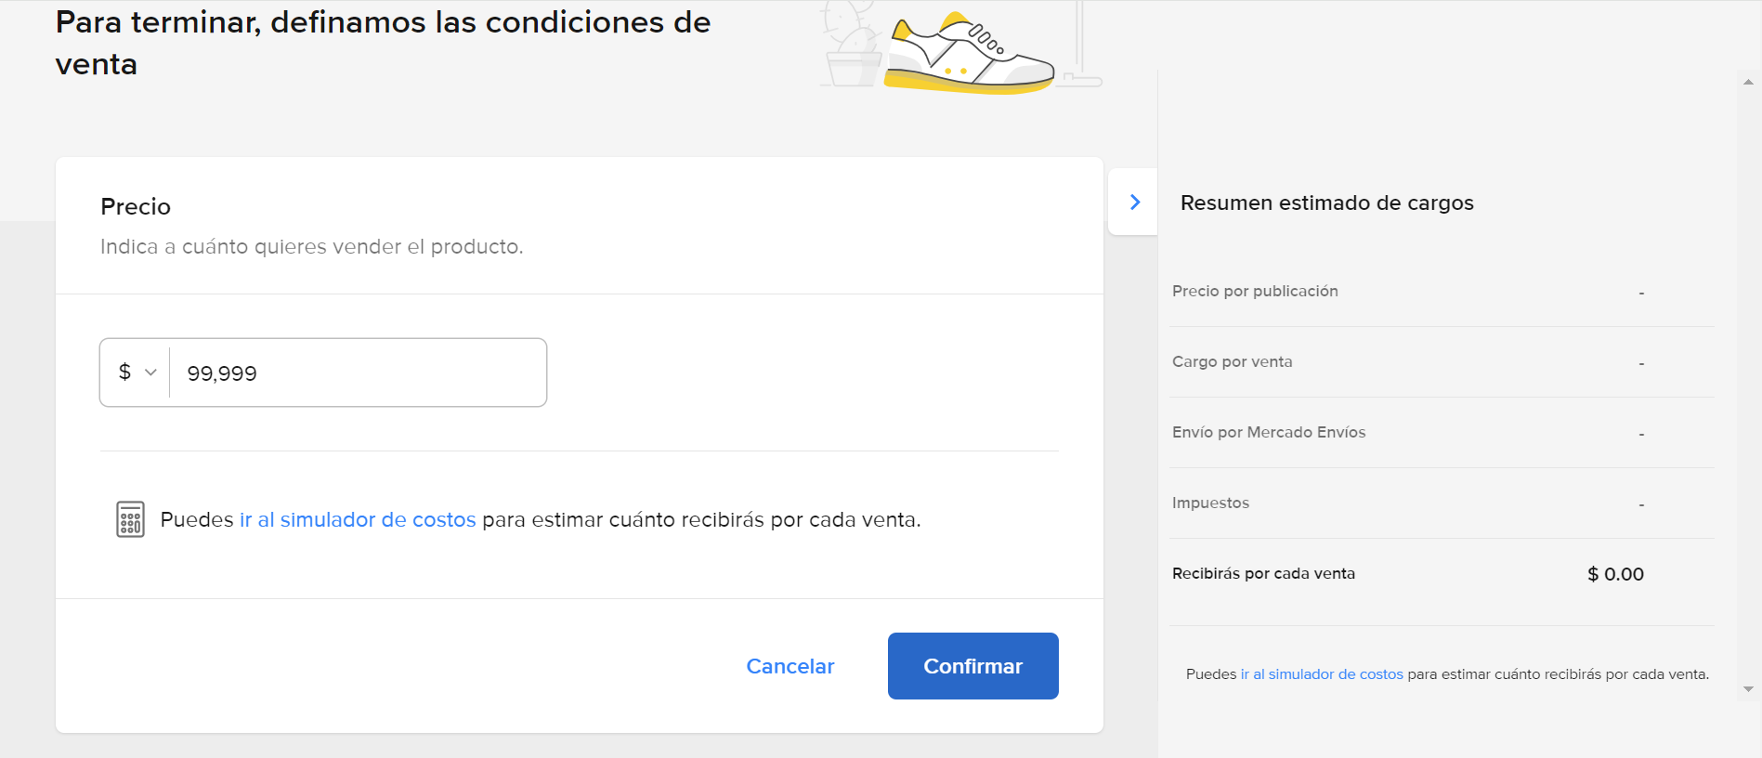Click the text 'Indica a cuánto quieres vender el producto.'

[312, 247]
